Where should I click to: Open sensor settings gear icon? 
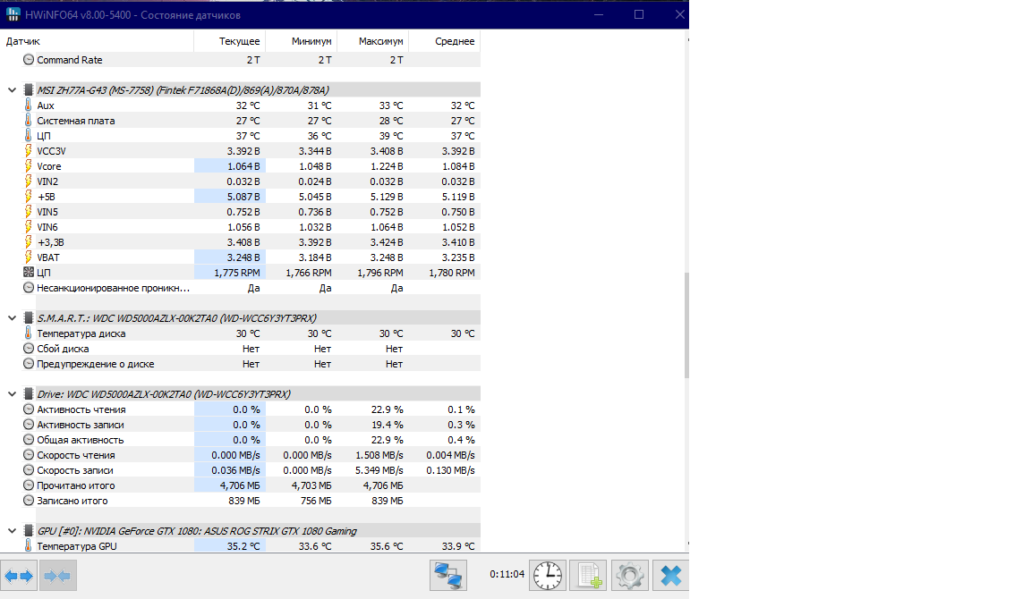coord(630,576)
